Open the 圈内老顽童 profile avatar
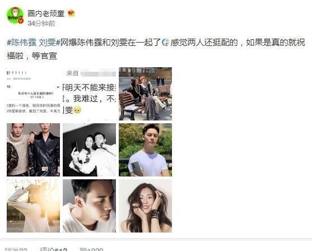The height and width of the screenshot is (251, 312). 15,16
